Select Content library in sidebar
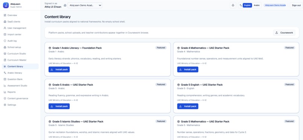Screen dimensions: 303x140 pyautogui.click(x=20, y=66)
